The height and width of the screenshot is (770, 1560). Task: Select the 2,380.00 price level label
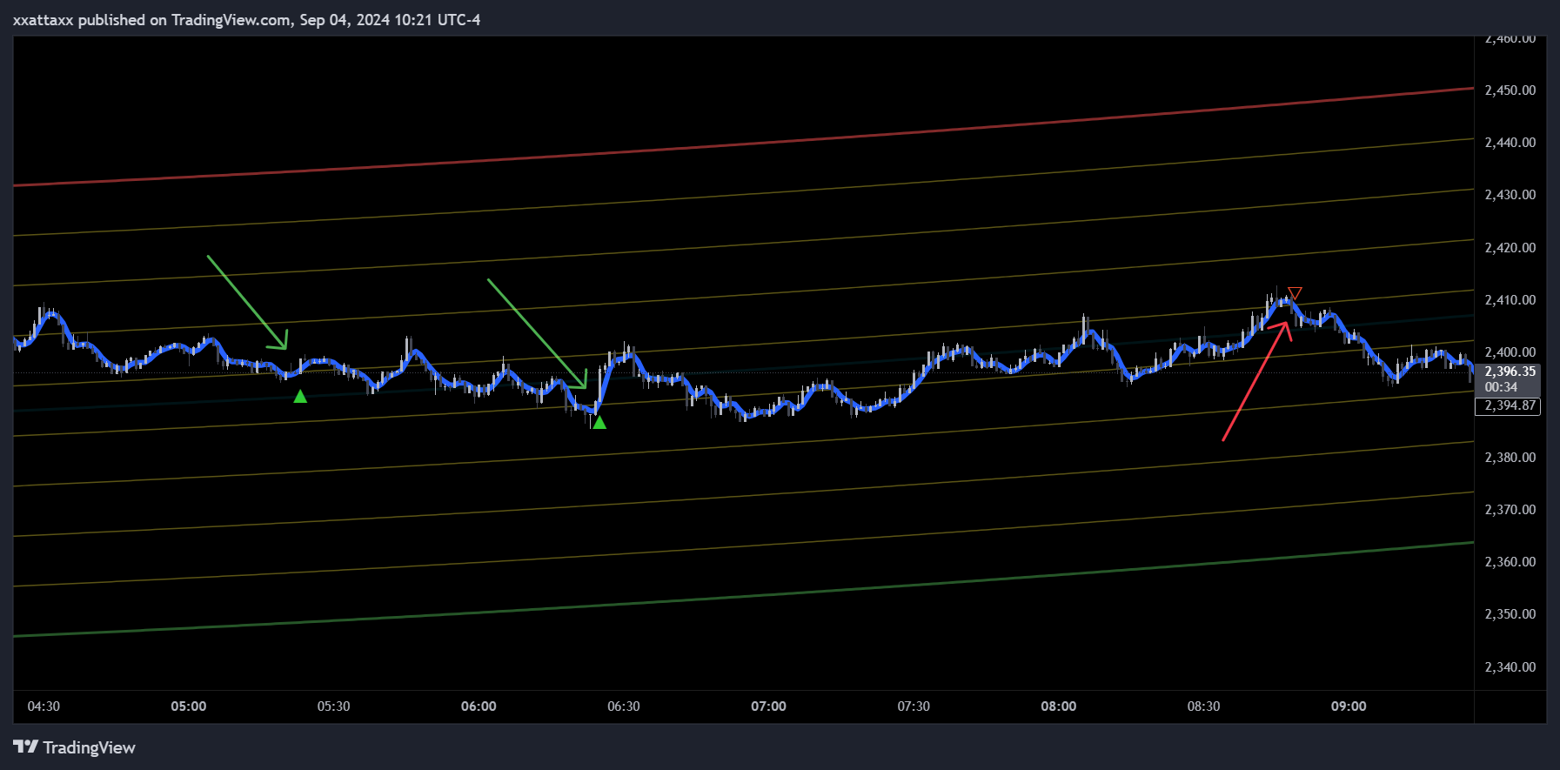tap(1510, 458)
